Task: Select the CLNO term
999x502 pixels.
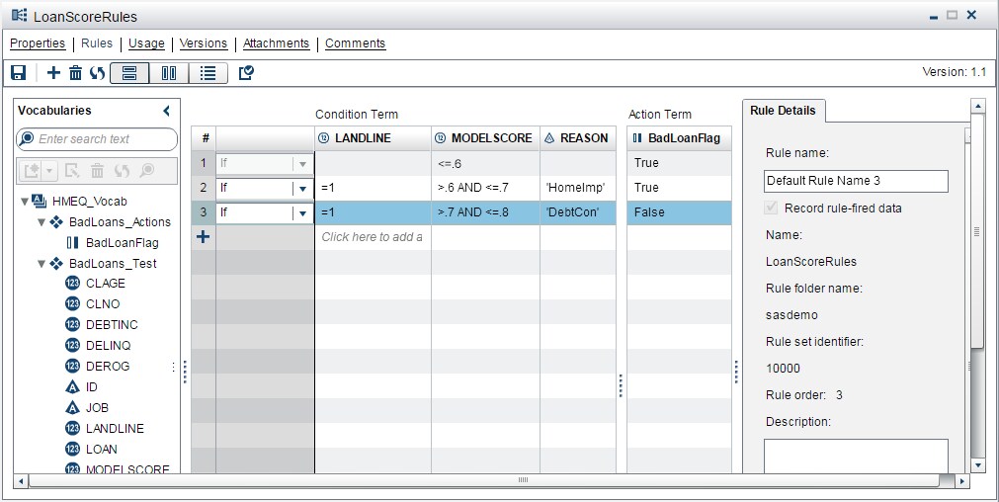Action: tap(103, 304)
